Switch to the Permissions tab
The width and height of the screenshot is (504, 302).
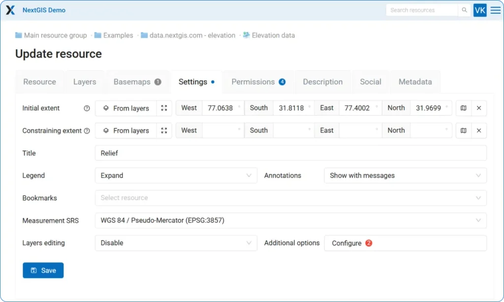(258, 82)
